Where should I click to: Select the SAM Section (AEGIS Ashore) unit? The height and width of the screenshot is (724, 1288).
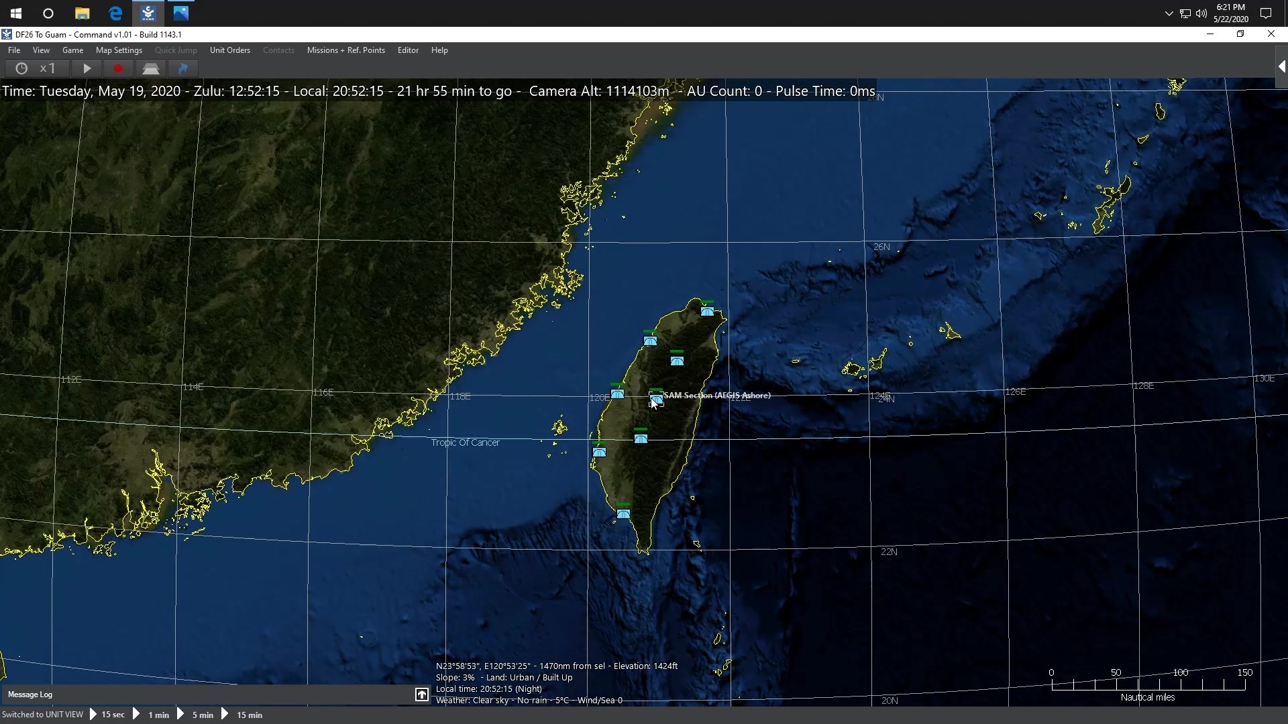pos(657,400)
